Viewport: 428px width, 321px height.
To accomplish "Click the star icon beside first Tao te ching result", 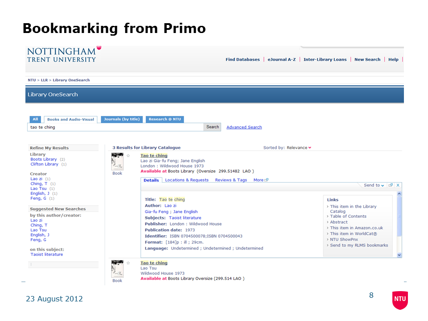I will (128, 156).
